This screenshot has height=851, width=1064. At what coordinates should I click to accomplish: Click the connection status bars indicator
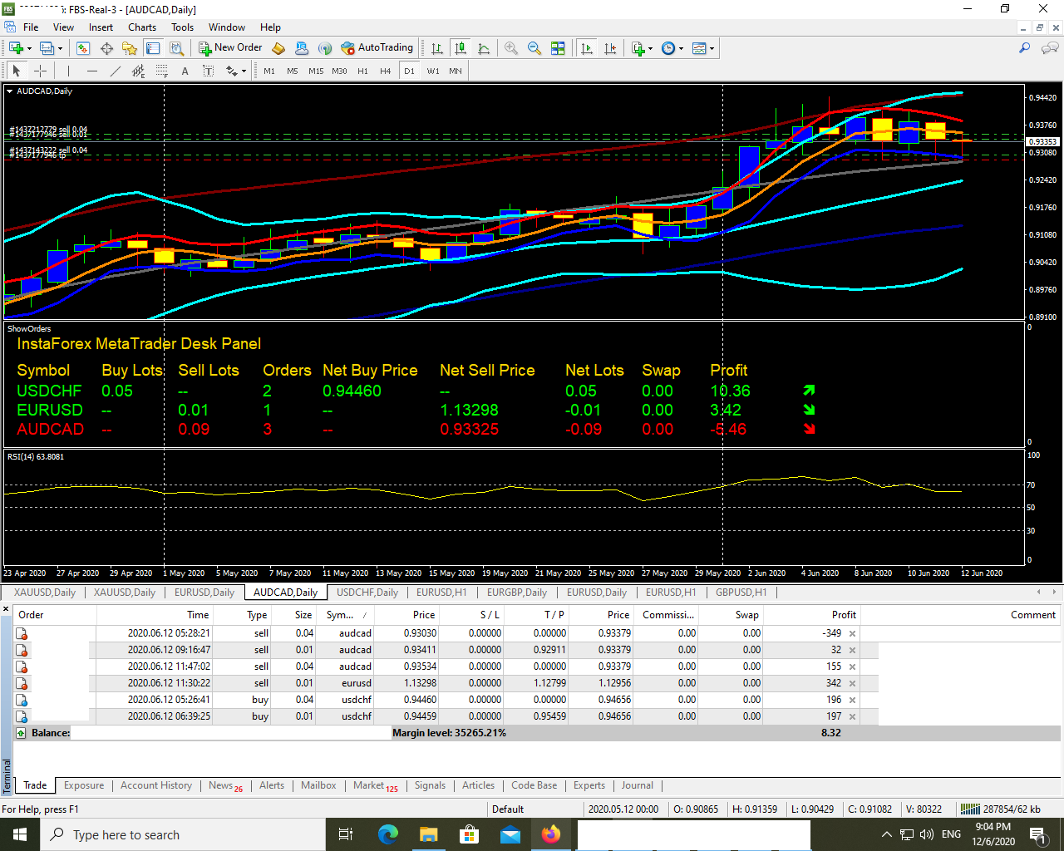click(x=970, y=809)
